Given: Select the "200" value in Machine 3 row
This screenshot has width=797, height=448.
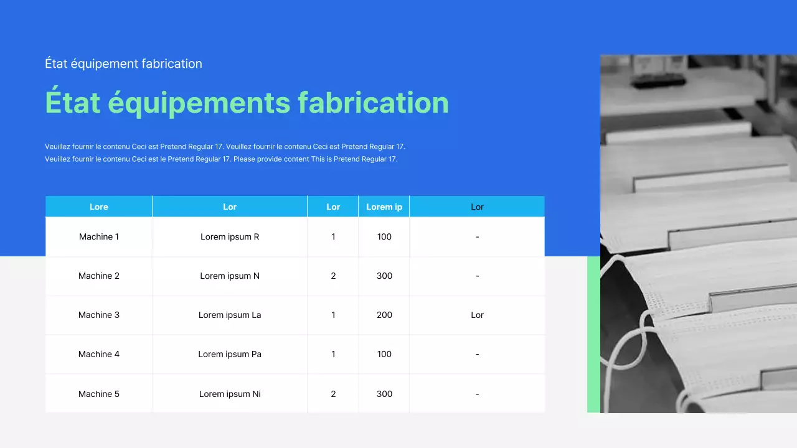Looking at the screenshot, I should [x=384, y=315].
